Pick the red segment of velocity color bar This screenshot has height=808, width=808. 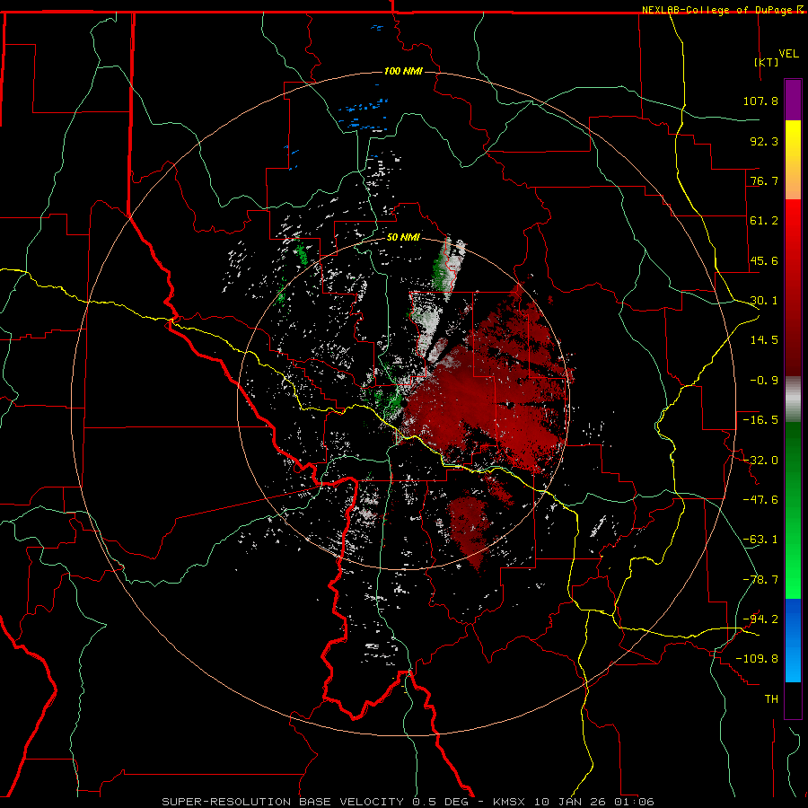pyautogui.click(x=793, y=287)
